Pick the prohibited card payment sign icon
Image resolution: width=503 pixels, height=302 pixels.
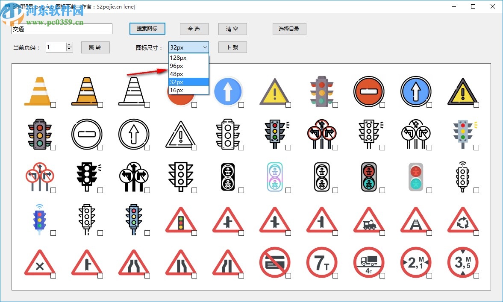275,262
